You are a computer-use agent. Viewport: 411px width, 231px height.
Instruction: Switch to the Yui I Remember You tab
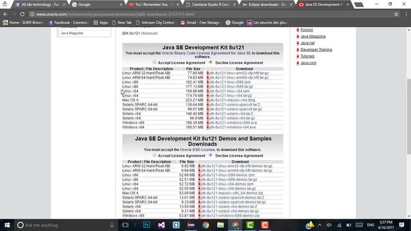point(154,4)
